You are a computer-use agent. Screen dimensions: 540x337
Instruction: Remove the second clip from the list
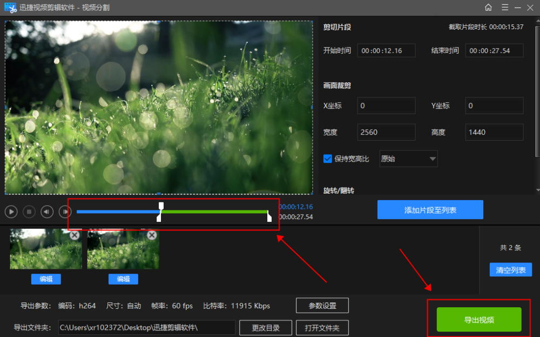[152, 235]
